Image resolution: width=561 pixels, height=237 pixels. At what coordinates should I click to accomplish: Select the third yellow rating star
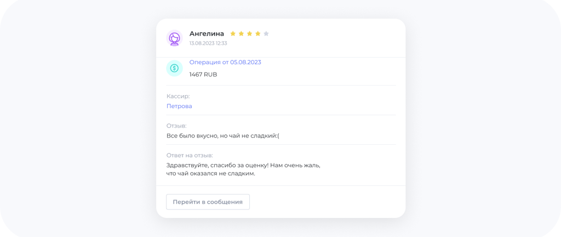(249, 34)
